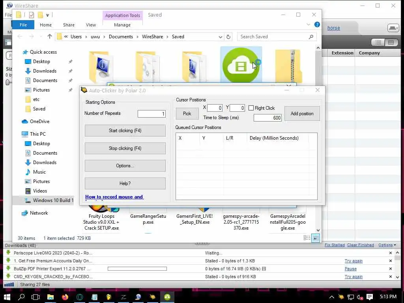The image size is (404, 303).
Task: Select Desktop under Quick access
Action: point(41,62)
